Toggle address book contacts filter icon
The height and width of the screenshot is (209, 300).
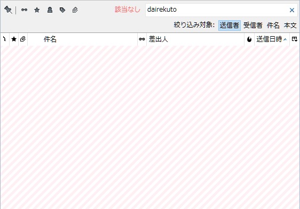coord(50,10)
